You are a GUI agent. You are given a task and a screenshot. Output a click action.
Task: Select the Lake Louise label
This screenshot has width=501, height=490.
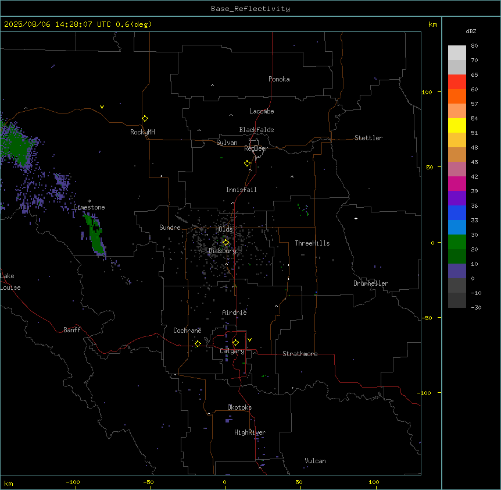click(x=10, y=282)
